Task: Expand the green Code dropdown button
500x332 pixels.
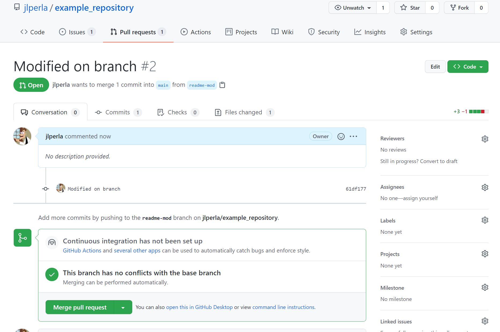Action: [x=468, y=67]
